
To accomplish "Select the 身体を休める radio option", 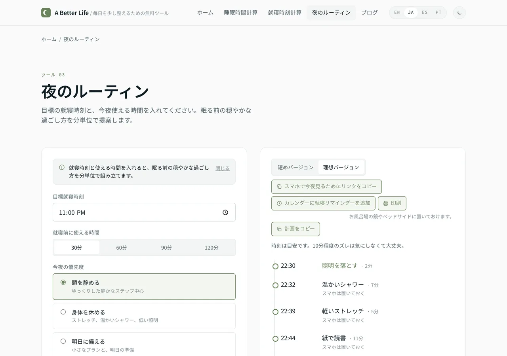I will point(144,316).
